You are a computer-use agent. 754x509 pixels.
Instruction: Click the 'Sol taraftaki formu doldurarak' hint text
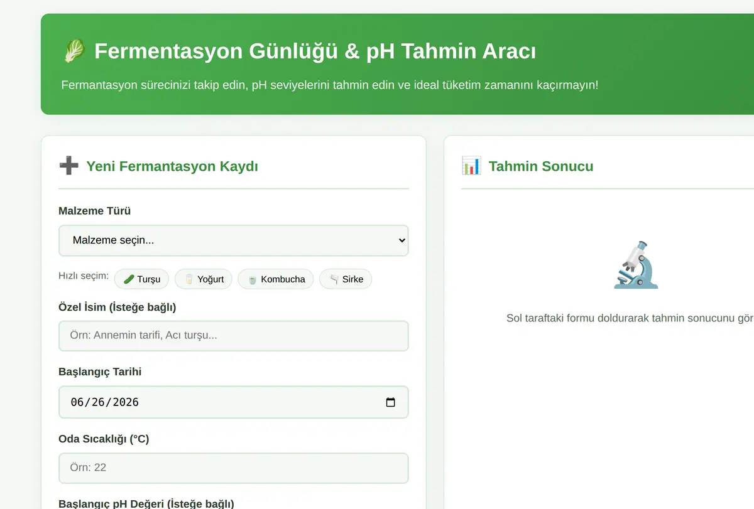coord(630,318)
